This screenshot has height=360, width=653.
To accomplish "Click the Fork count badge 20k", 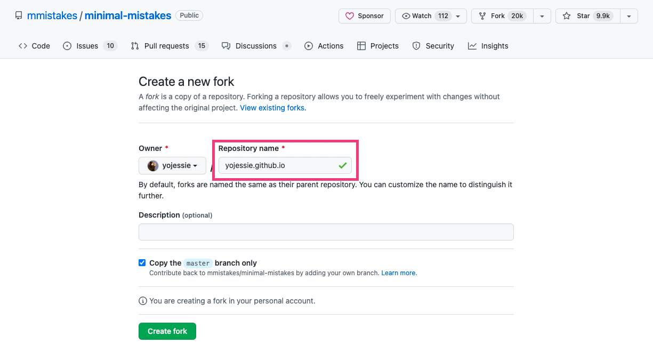I will (517, 16).
